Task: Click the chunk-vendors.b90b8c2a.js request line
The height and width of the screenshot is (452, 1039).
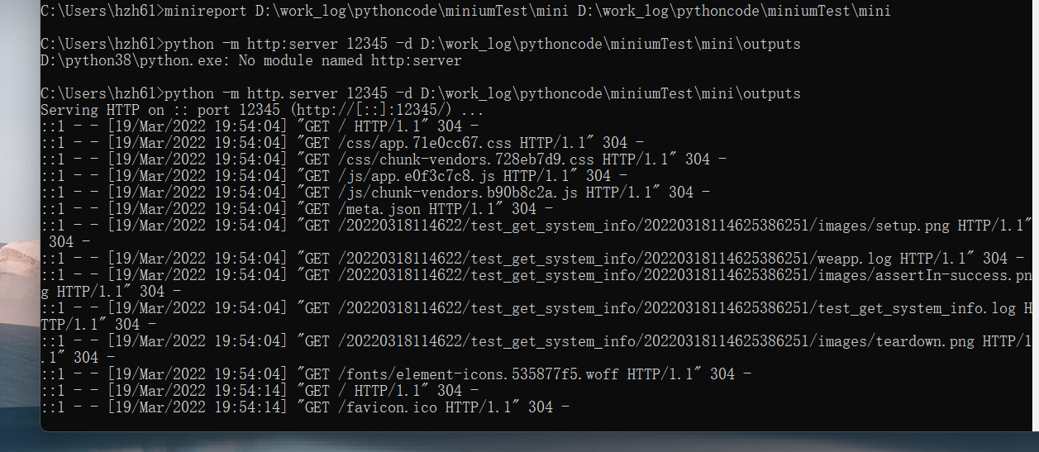Action: click(x=374, y=193)
